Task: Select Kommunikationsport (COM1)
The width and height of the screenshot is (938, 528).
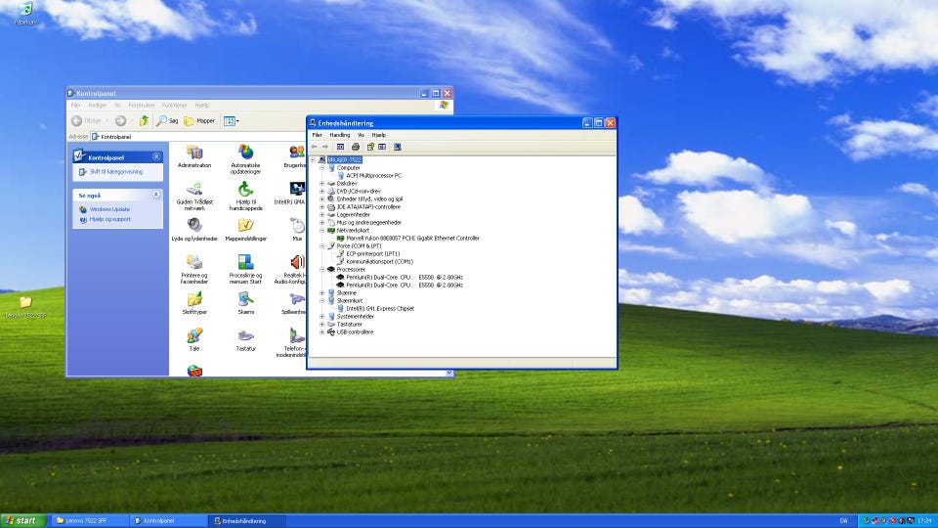Action: click(x=379, y=262)
